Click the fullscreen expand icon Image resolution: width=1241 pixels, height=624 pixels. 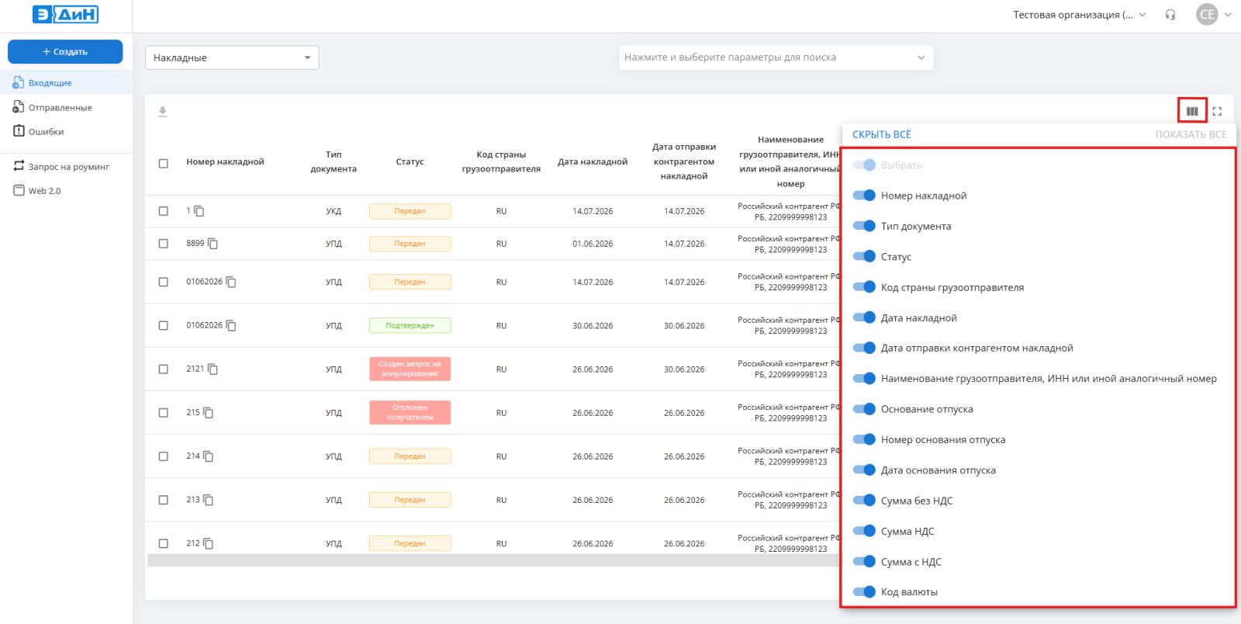pos(1217,111)
